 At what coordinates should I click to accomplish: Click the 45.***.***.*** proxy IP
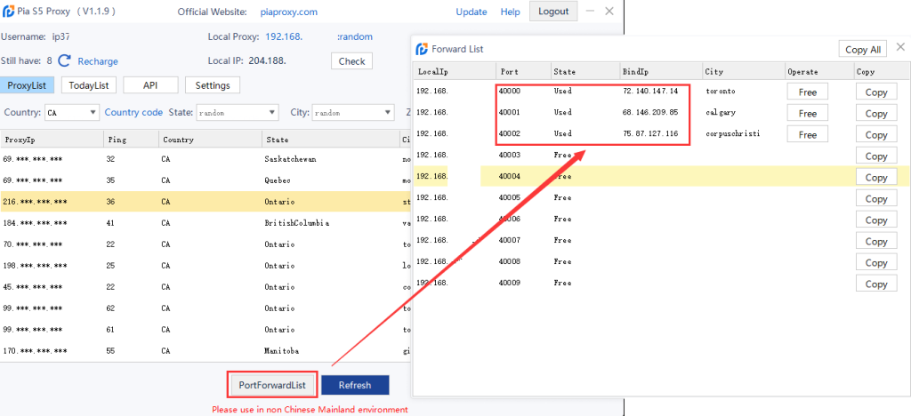pos(33,287)
